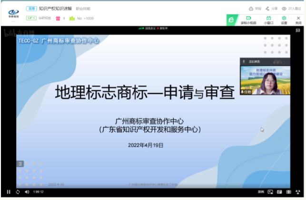The height and width of the screenshot is (200, 306).
Task: Open 小窗口 mini window mode
Action: coord(268,19)
